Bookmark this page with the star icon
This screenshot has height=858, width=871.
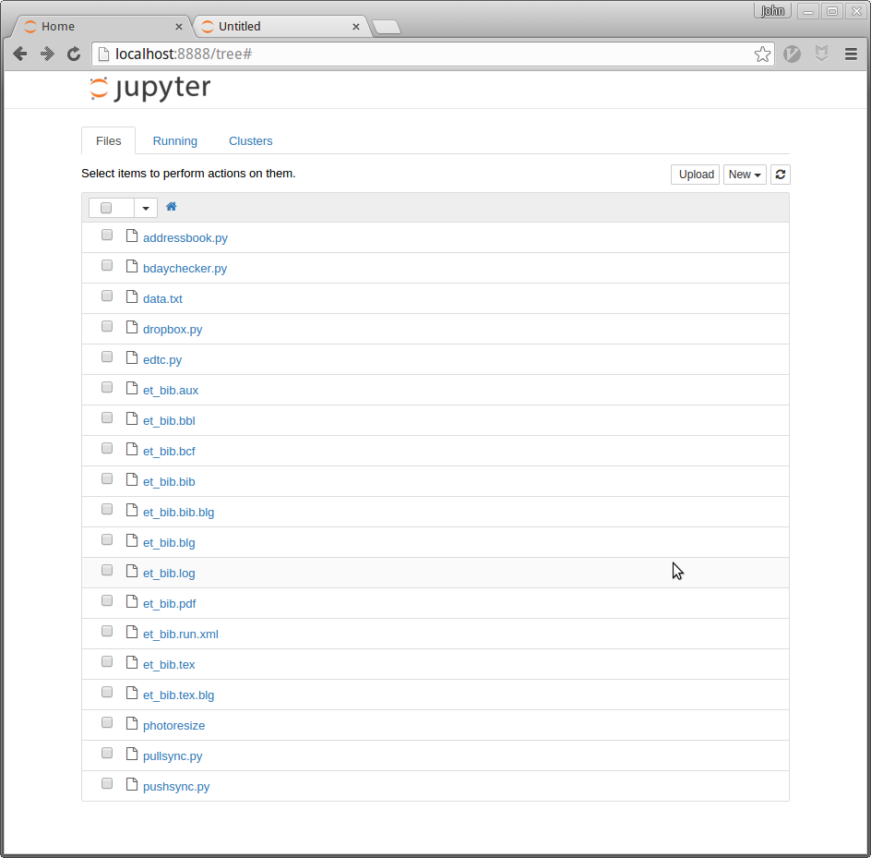[762, 54]
